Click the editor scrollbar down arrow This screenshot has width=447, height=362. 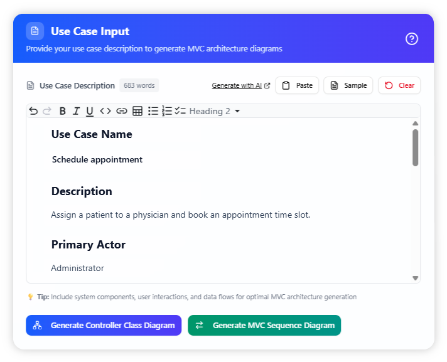click(415, 278)
